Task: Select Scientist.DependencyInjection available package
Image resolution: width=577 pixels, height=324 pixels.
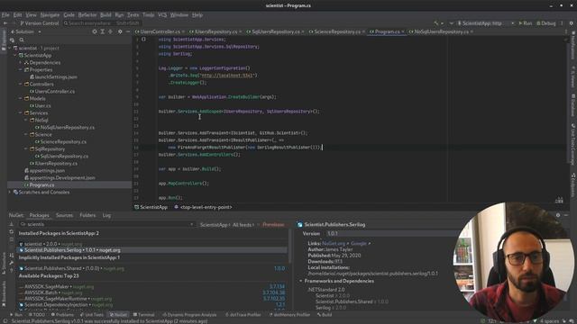Action: click(152, 305)
